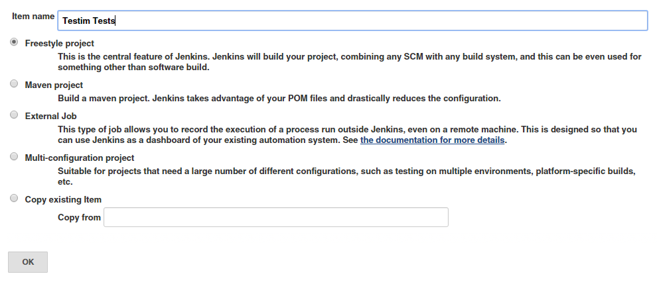Viewport: 657px width, 282px height.
Task: Focus the Copy from input box
Action: (x=276, y=217)
